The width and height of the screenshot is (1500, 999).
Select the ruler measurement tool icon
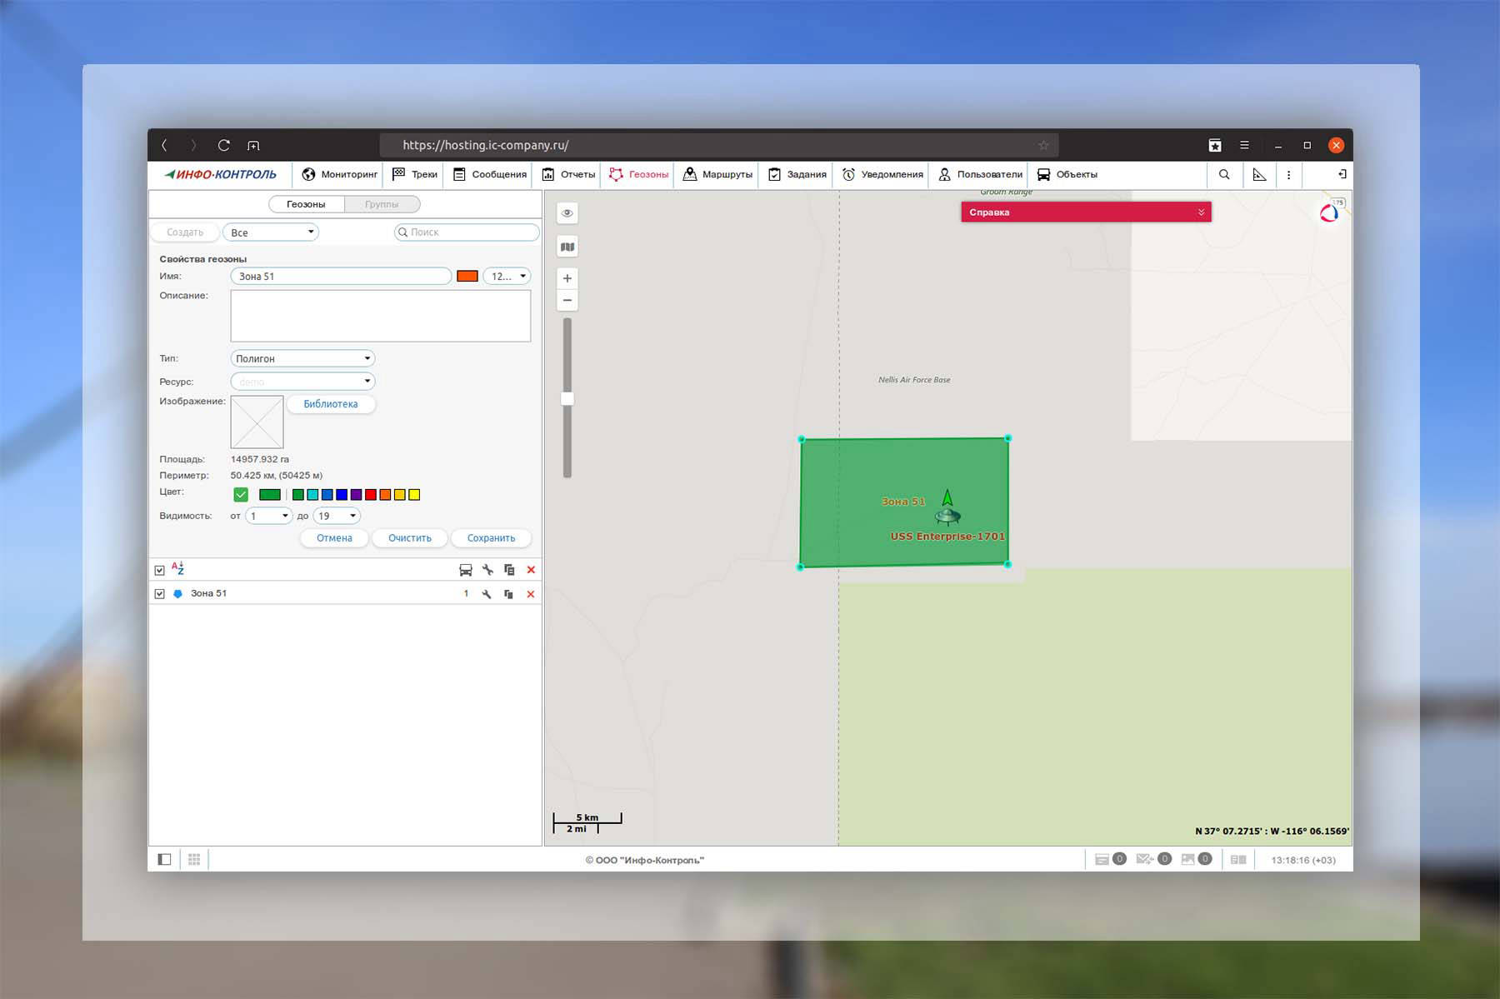point(1259,175)
